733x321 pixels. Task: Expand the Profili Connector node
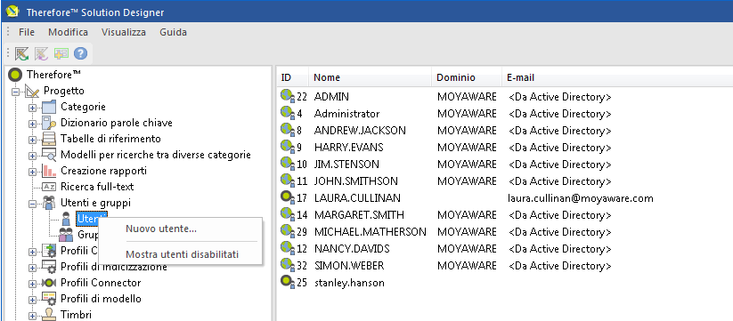click(x=32, y=283)
